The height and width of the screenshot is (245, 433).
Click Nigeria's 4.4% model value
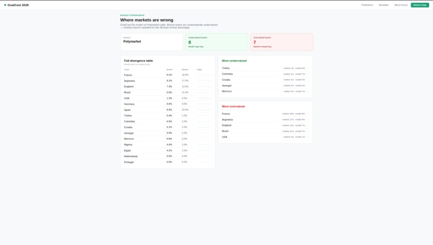coord(169,144)
